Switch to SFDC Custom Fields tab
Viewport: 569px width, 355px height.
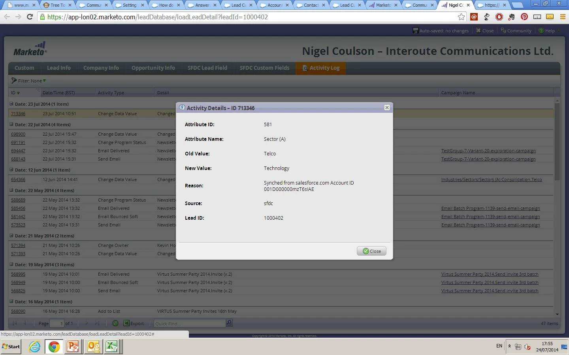click(264, 68)
